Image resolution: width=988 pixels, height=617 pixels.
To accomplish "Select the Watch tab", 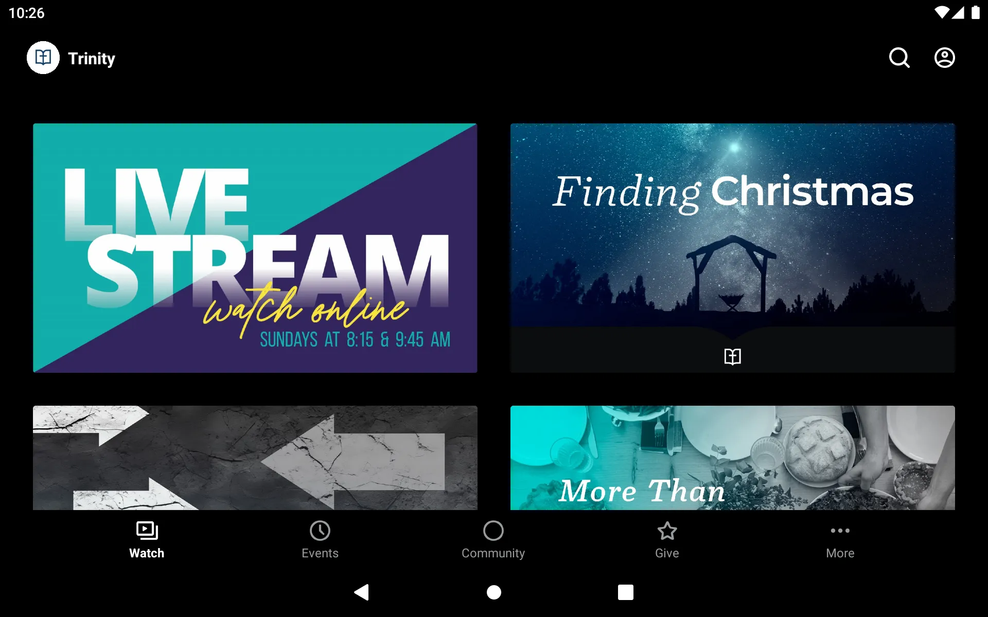I will pos(147,539).
